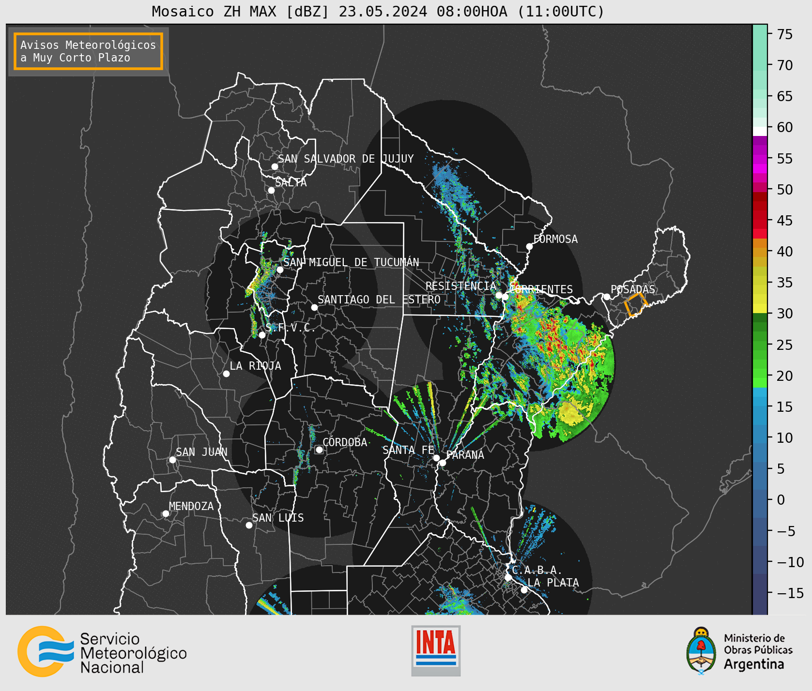This screenshot has height=691, width=812.
Task: Click the Paraná city dot
Action: pyautogui.click(x=443, y=463)
